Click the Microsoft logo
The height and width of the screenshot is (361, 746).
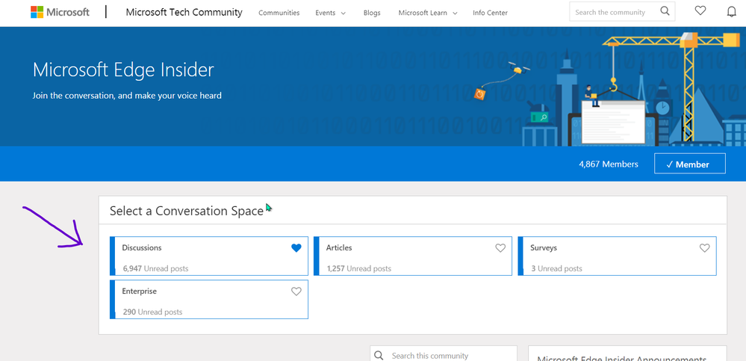pyautogui.click(x=60, y=13)
